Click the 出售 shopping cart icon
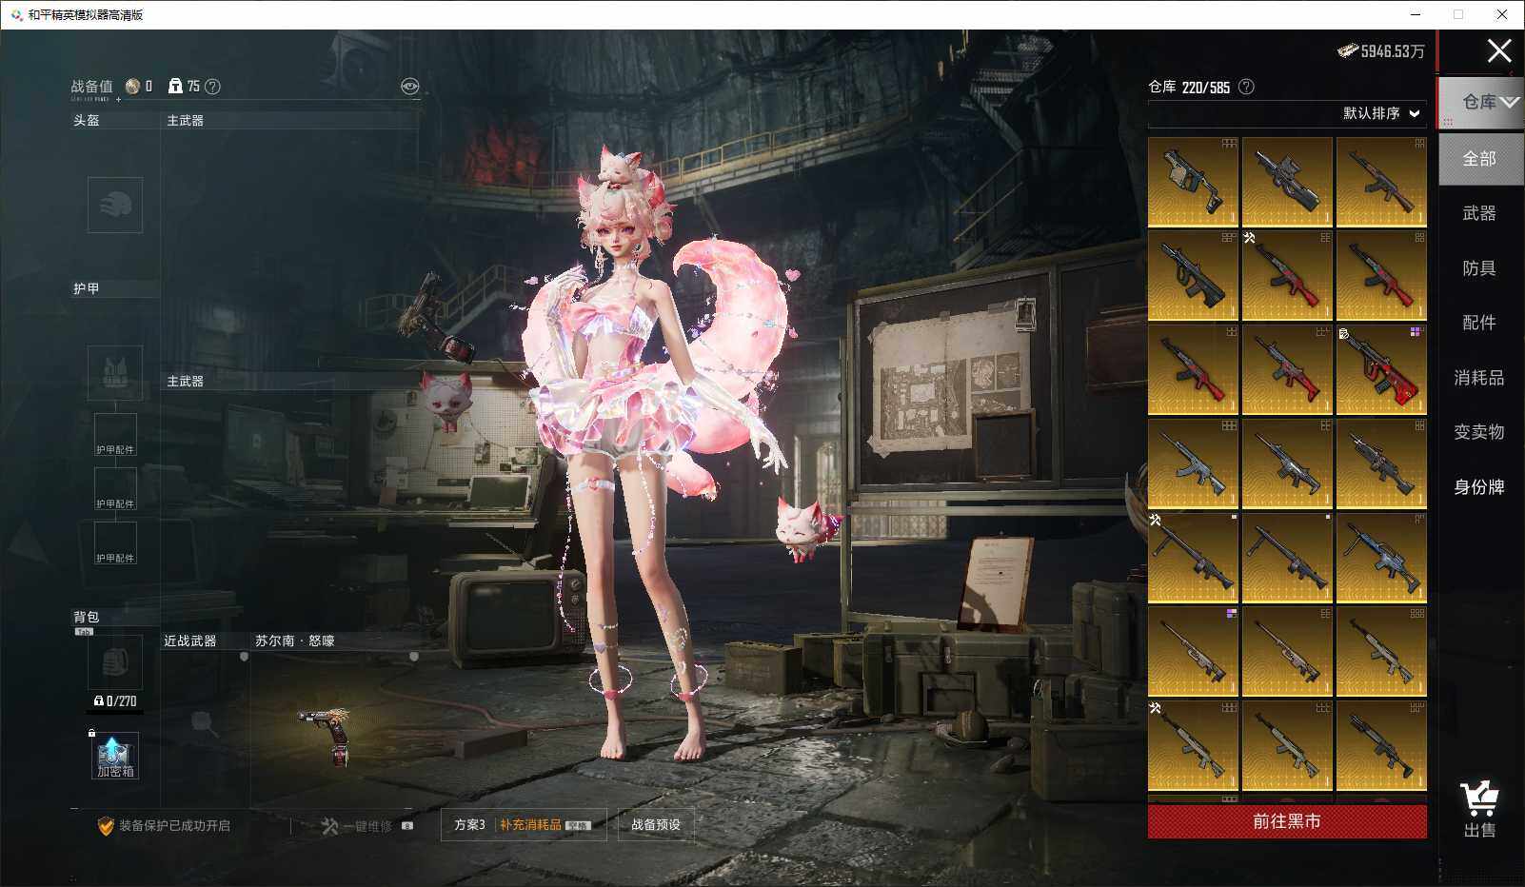Viewport: 1525px width, 887px height. click(x=1479, y=809)
